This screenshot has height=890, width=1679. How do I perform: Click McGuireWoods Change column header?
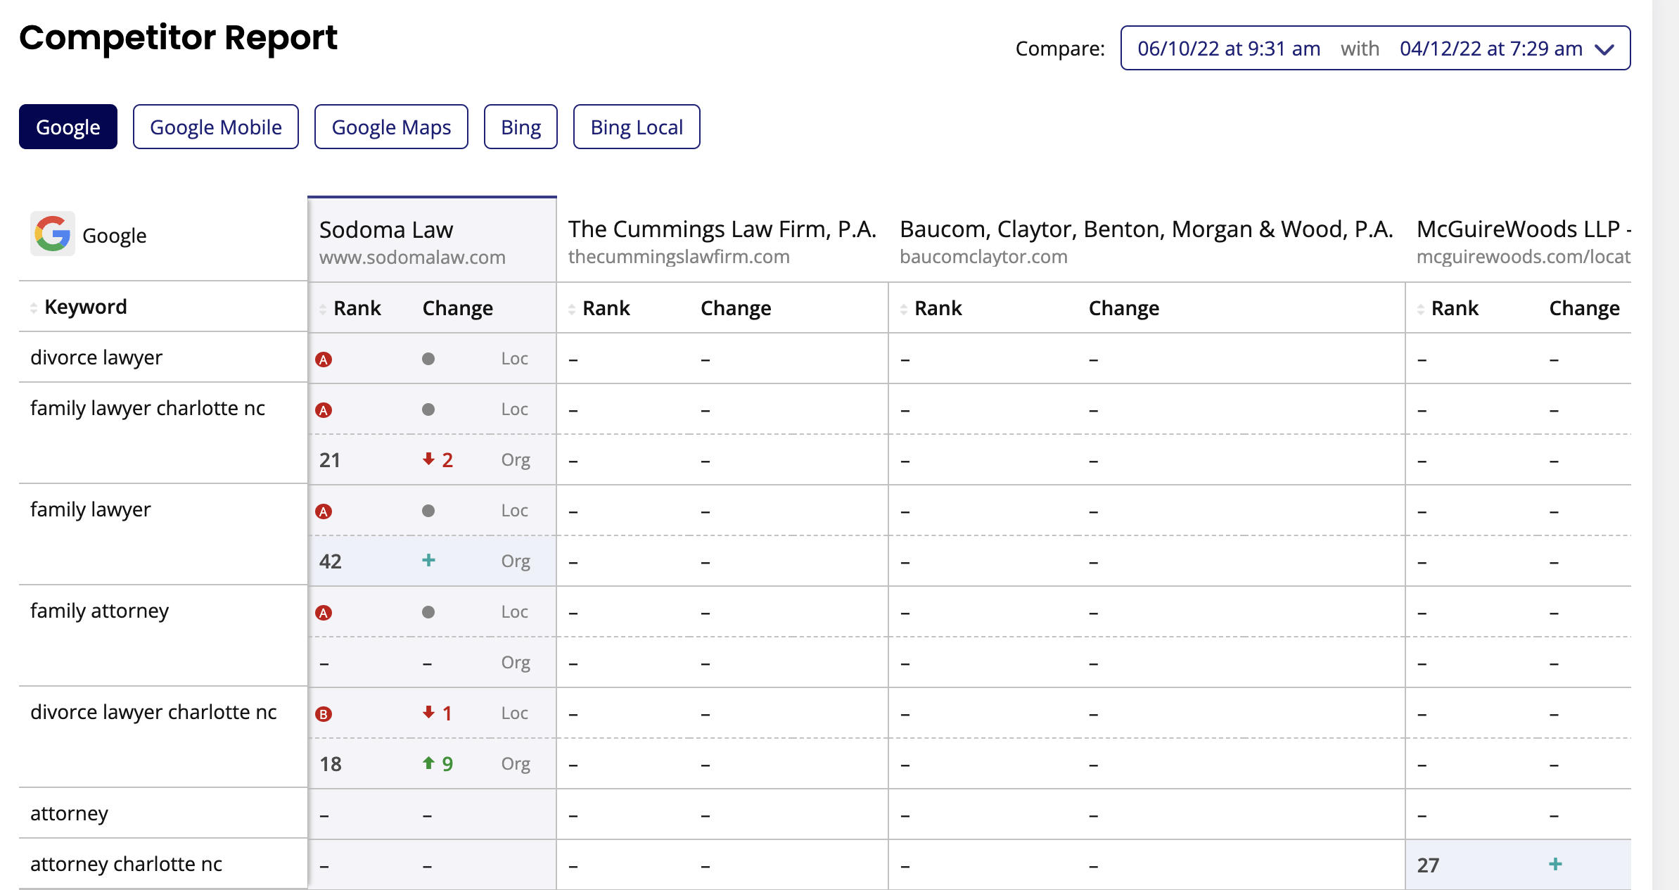pyautogui.click(x=1585, y=308)
